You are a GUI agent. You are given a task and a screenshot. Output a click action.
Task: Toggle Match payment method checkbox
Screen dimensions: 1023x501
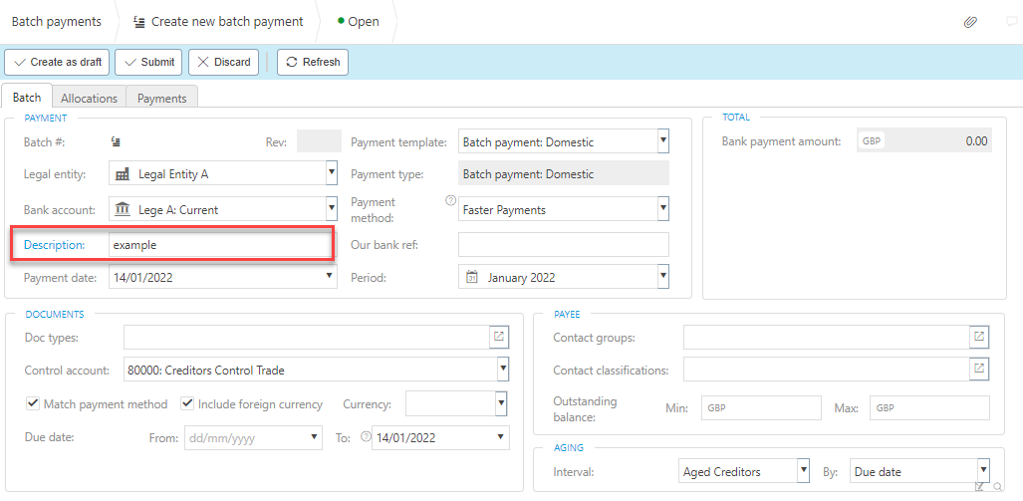tap(34, 403)
